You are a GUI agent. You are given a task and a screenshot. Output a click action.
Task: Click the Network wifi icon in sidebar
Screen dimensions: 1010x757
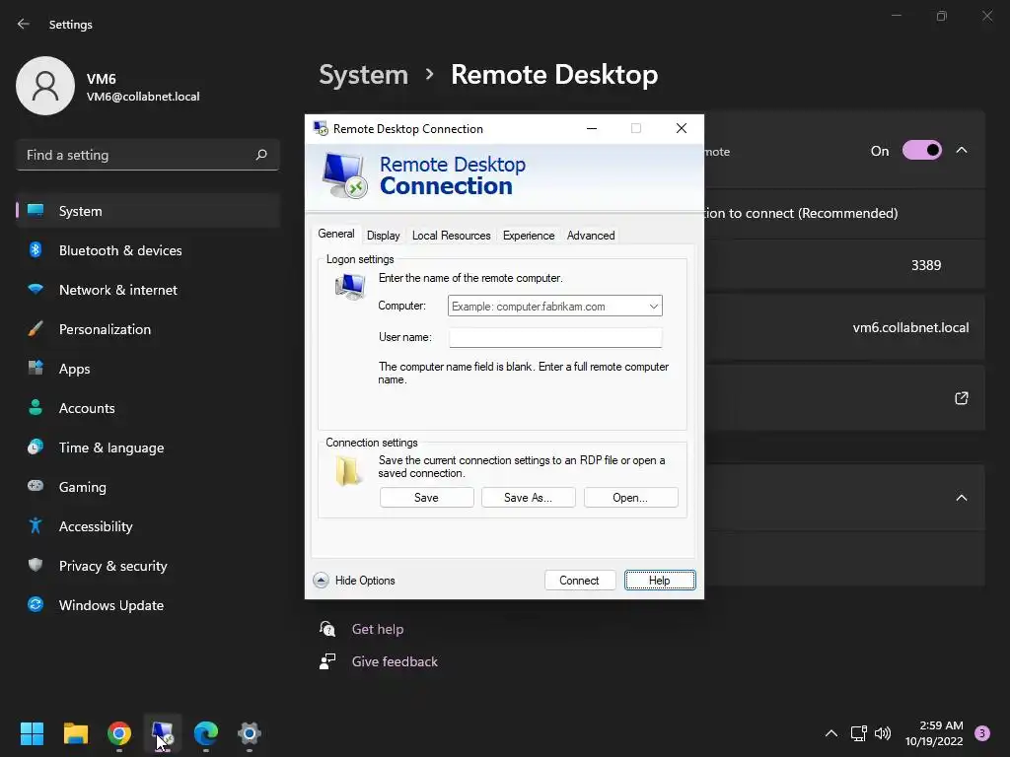click(x=36, y=289)
